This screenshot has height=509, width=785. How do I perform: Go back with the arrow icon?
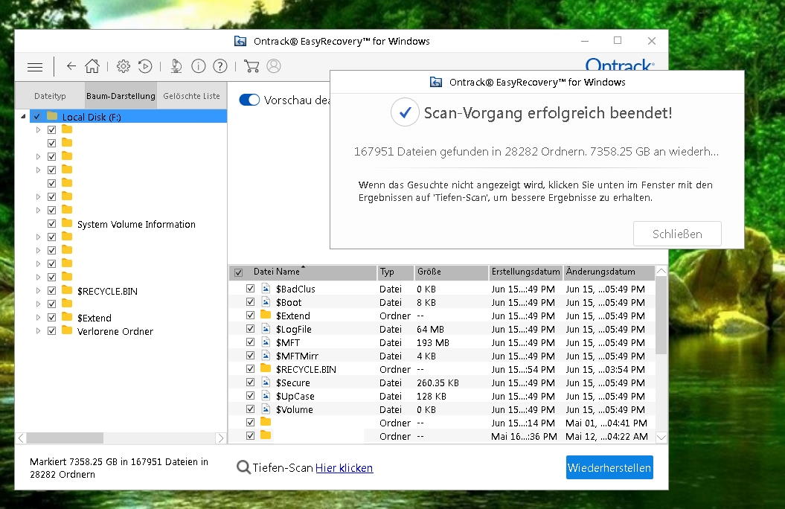pyautogui.click(x=71, y=66)
